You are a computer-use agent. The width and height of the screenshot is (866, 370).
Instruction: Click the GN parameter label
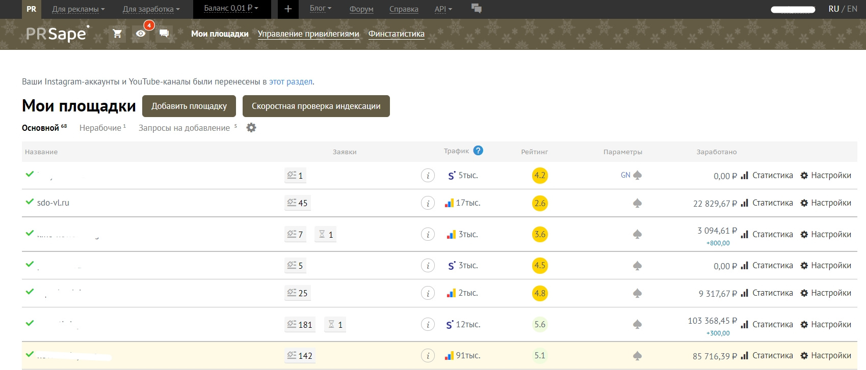pos(625,175)
